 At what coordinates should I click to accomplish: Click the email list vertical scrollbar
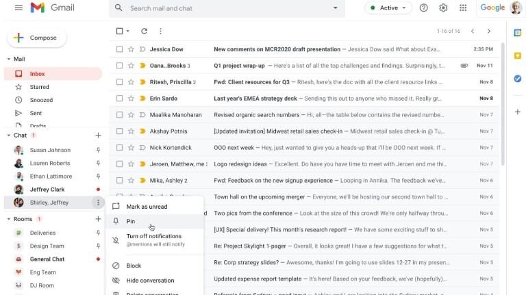coord(502,104)
